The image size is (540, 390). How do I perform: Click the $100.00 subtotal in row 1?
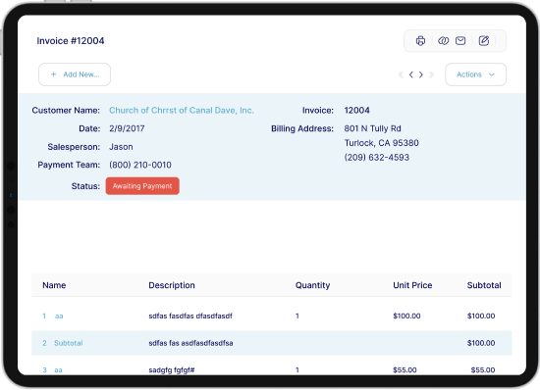pyautogui.click(x=481, y=316)
